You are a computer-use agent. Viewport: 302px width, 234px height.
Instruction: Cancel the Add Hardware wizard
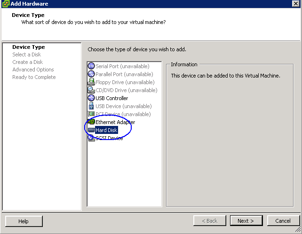[283, 220]
